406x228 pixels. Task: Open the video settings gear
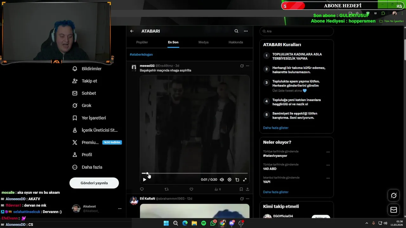(229, 180)
